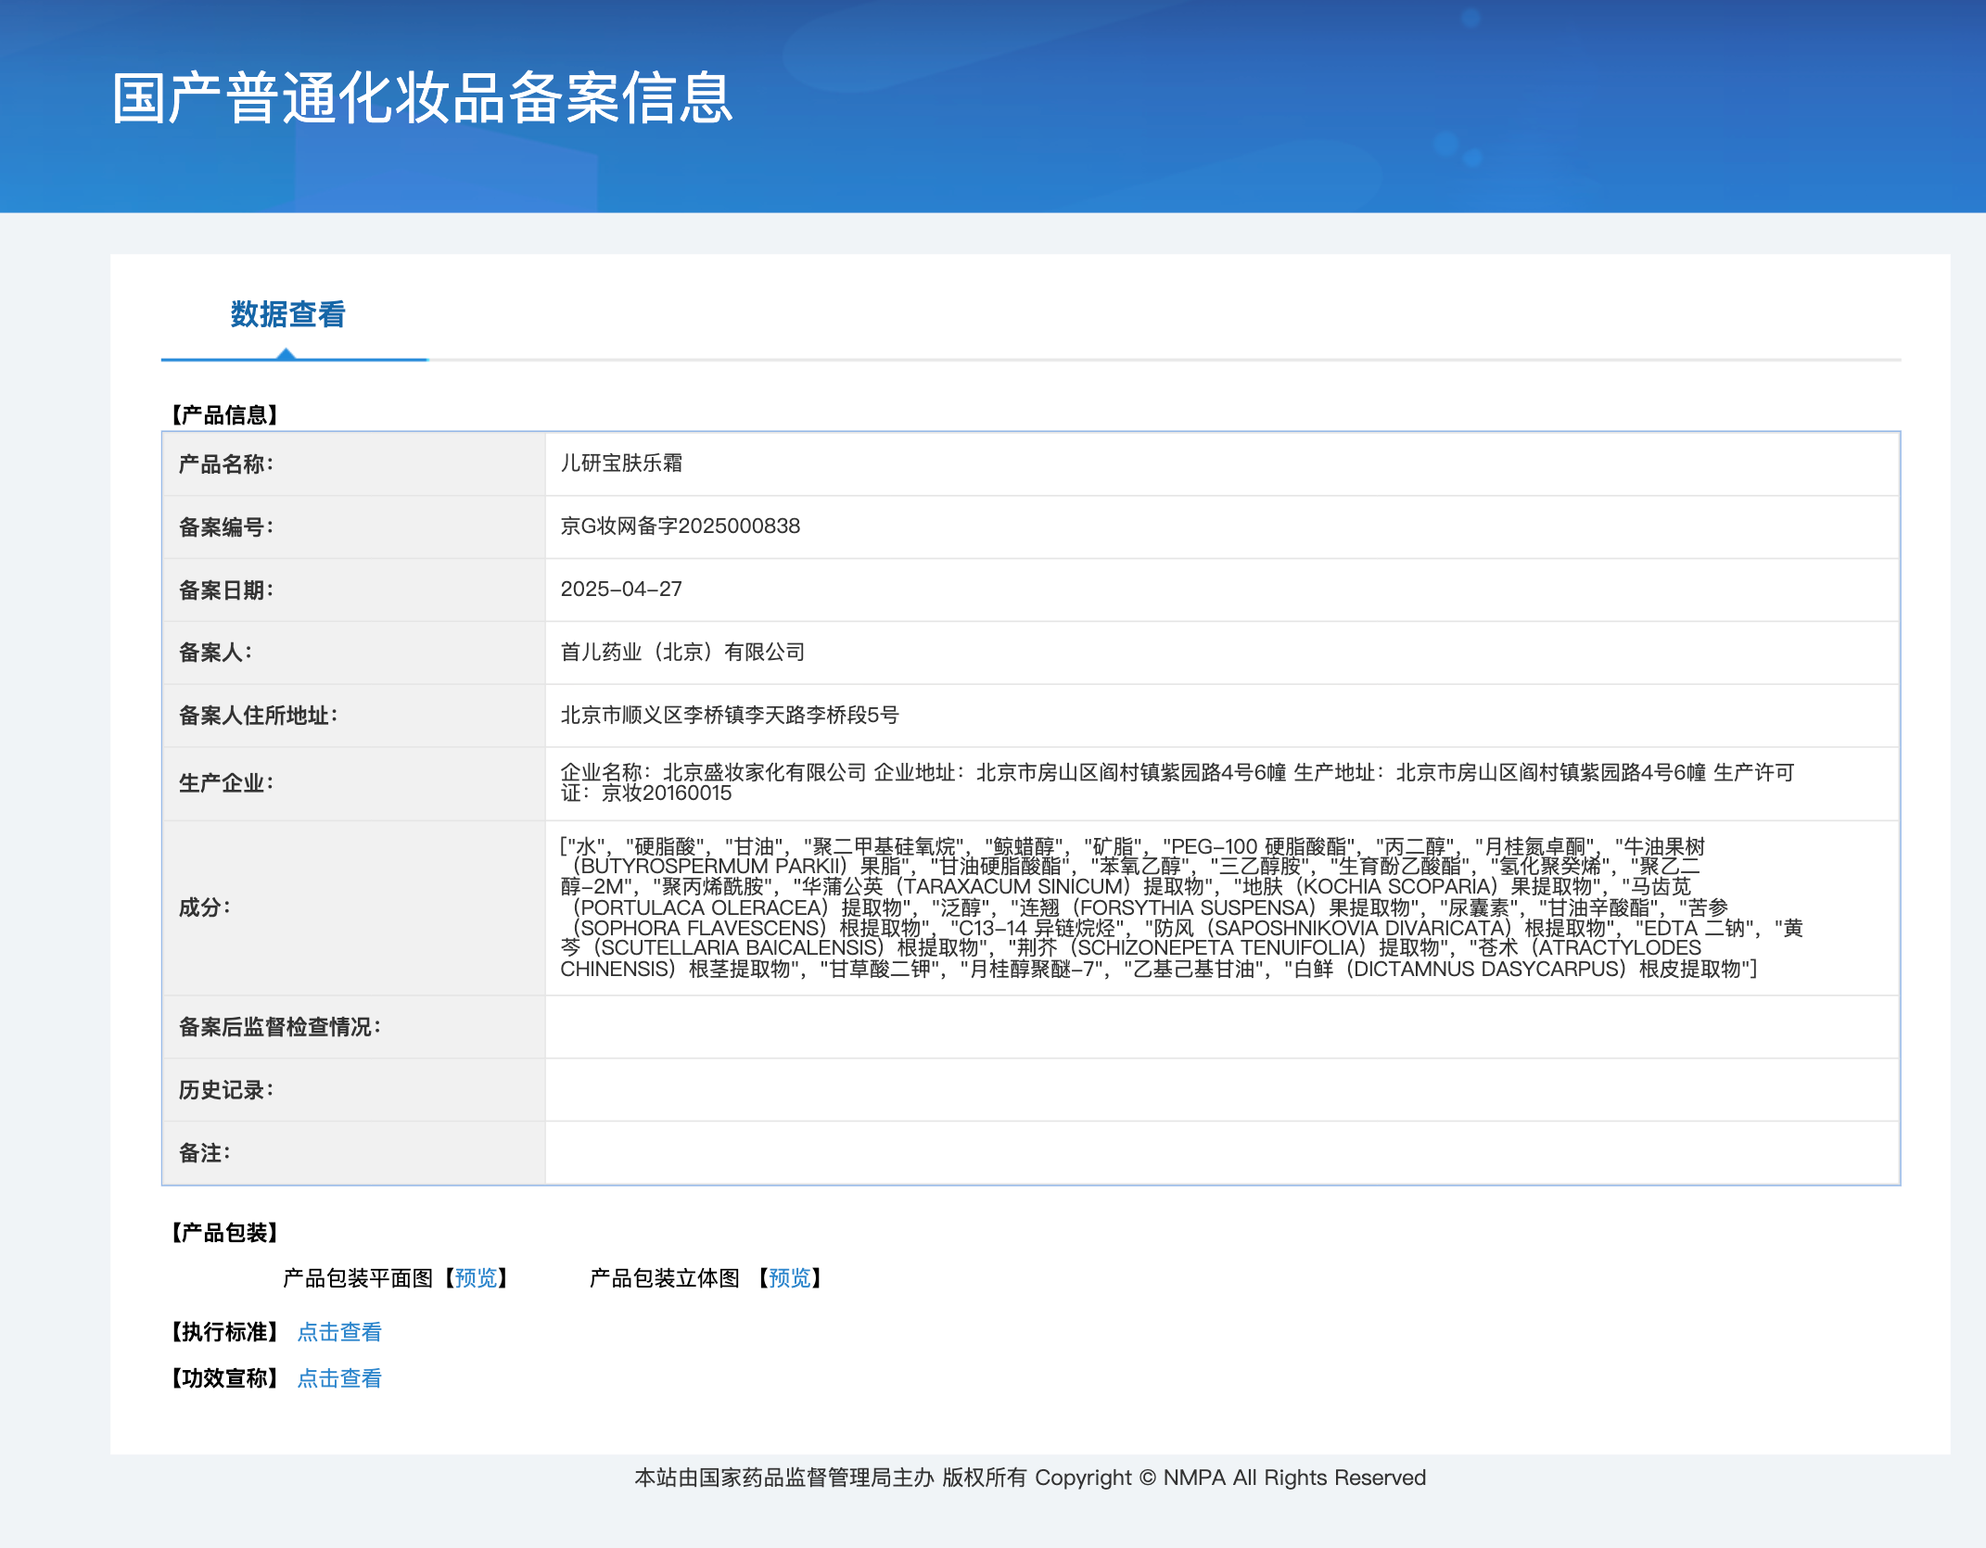Preview the 产品包装立体图 image
Image resolution: width=1986 pixels, height=1548 pixels.
(789, 1278)
